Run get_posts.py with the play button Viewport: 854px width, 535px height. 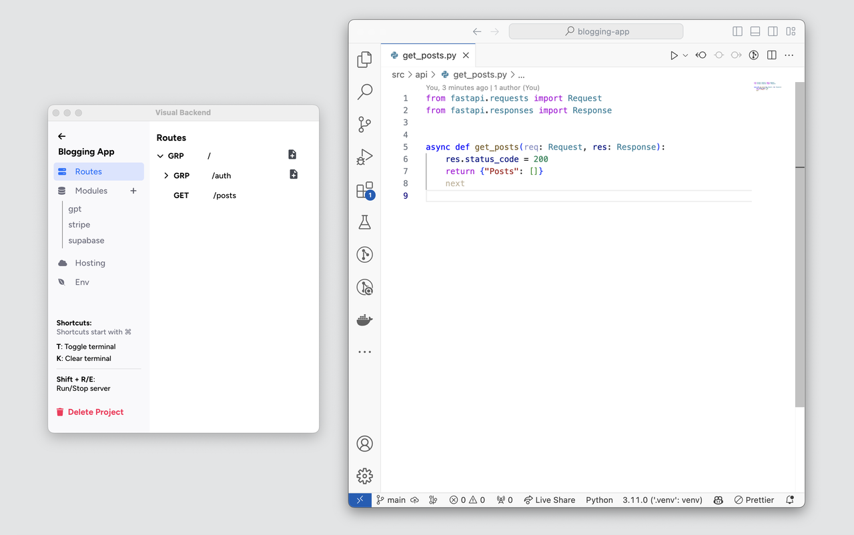(x=673, y=55)
